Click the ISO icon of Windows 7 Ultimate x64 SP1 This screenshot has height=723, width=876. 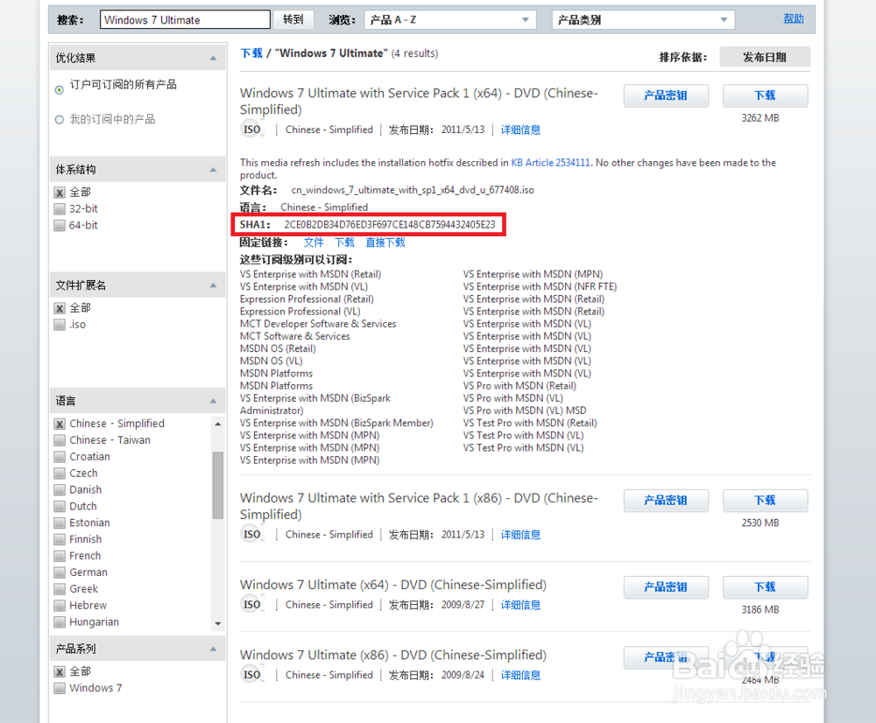pyautogui.click(x=251, y=130)
